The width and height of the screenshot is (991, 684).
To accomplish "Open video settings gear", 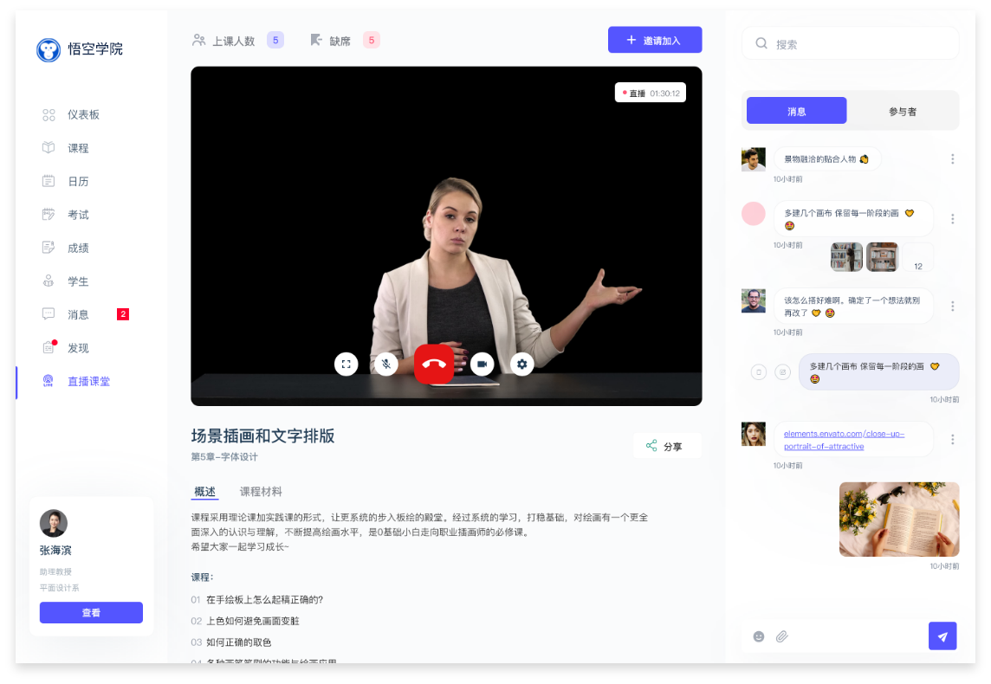I will [521, 365].
